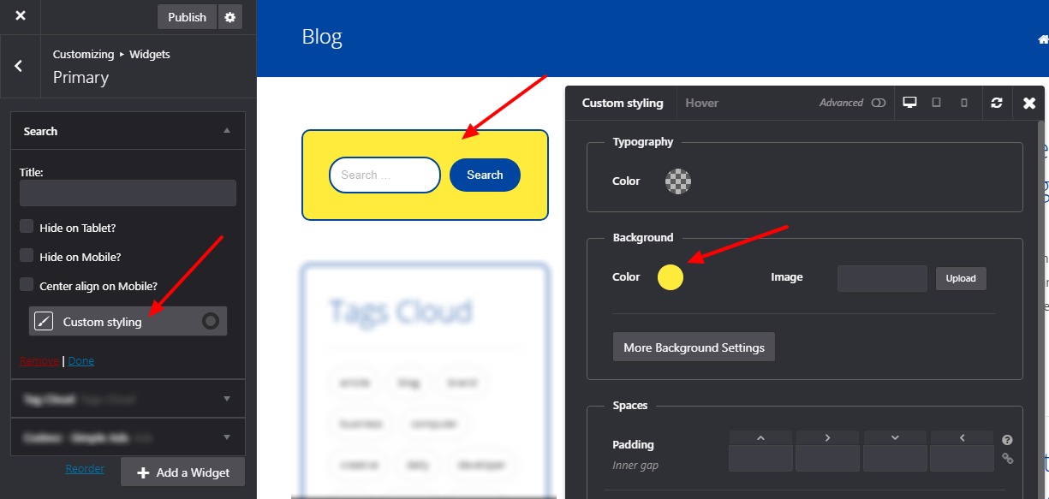Click the widget Title input field
Image resolution: width=1049 pixels, height=499 pixels.
(128, 193)
